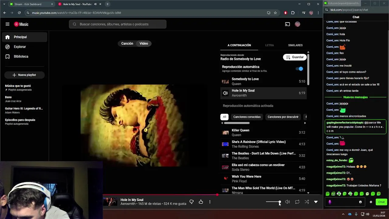Play Wish You Were Here by Pink Floyd
The width and height of the screenshot is (389, 219).
[x=263, y=179]
